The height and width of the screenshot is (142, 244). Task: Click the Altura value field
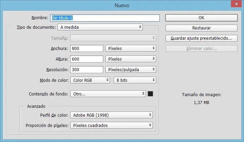pos(87,59)
